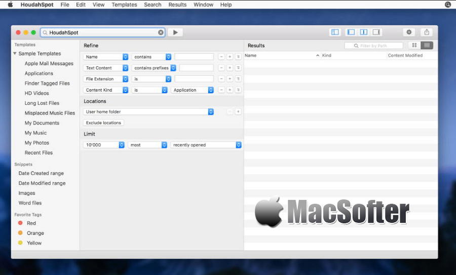Clear the HoudahSpot search field text
The width and height of the screenshot is (456, 275).
[x=161, y=32]
